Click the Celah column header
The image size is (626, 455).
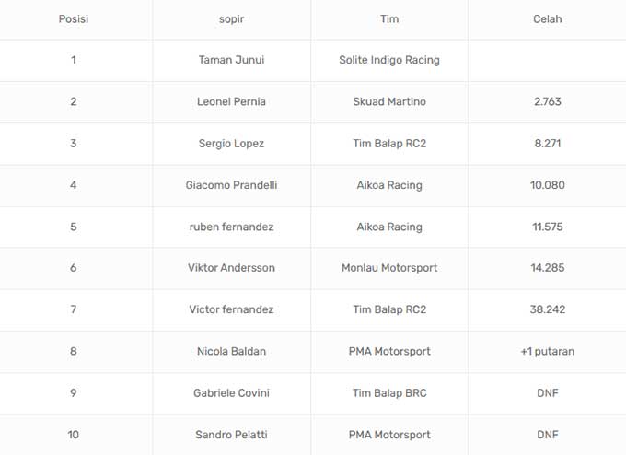point(547,18)
